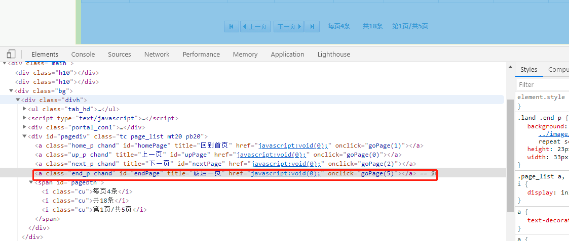Screen dimensions: 569x241
Task: Focus the styles Filter field
Action: [543, 85]
